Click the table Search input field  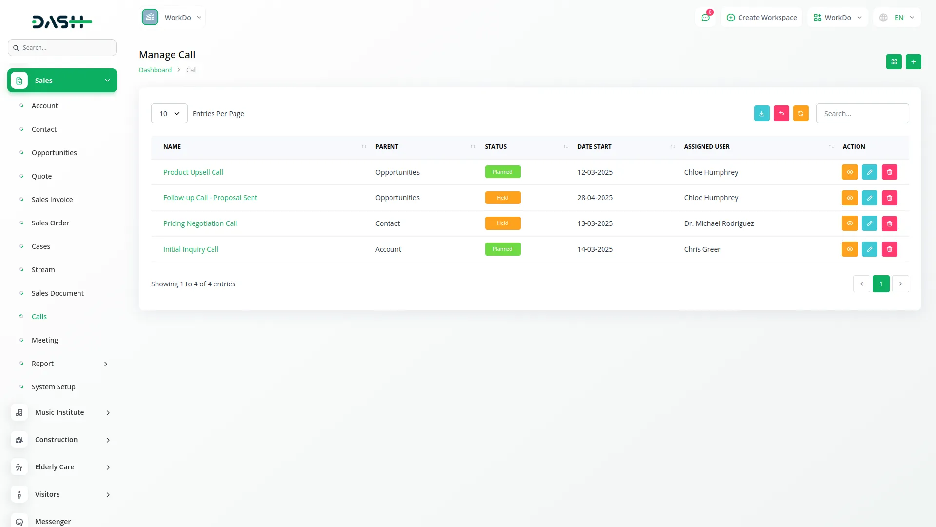(862, 114)
